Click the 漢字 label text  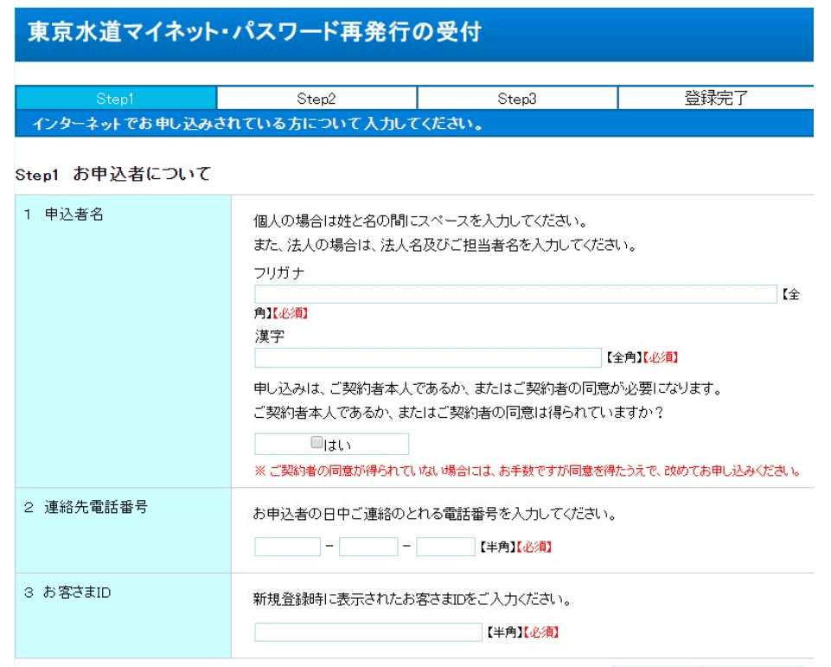[269, 337]
